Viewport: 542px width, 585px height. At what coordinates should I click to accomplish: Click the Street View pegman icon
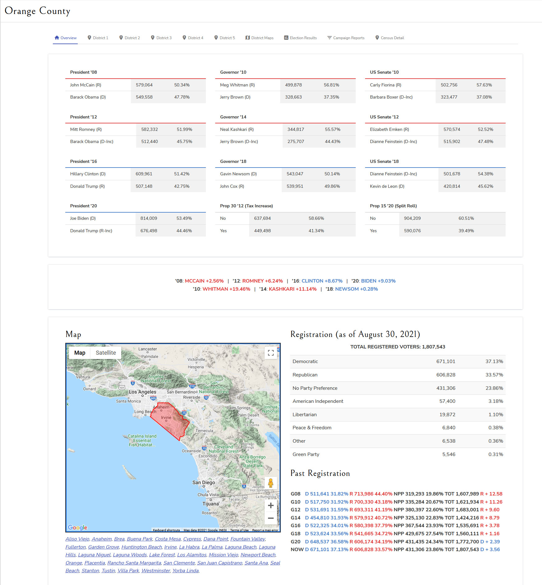[271, 483]
